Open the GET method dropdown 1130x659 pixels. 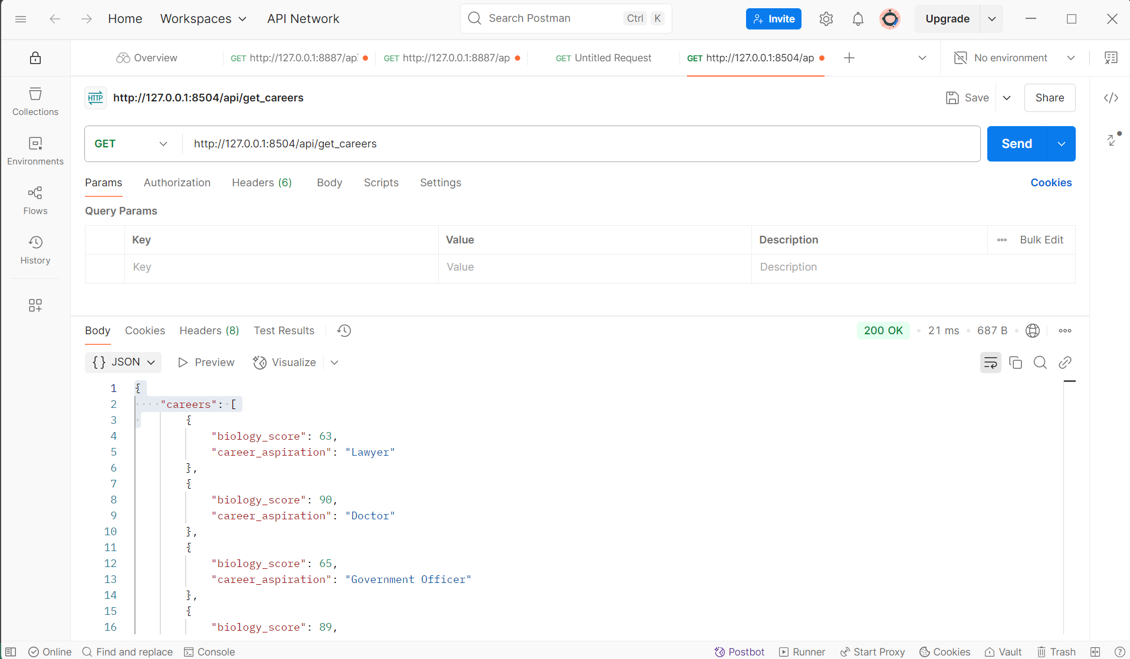point(131,144)
